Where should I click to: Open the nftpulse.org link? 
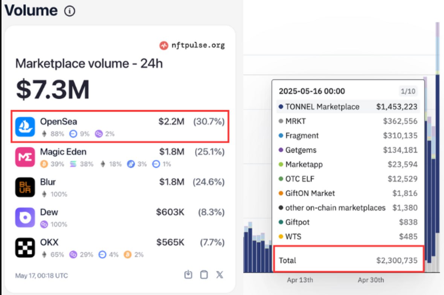pyautogui.click(x=198, y=45)
